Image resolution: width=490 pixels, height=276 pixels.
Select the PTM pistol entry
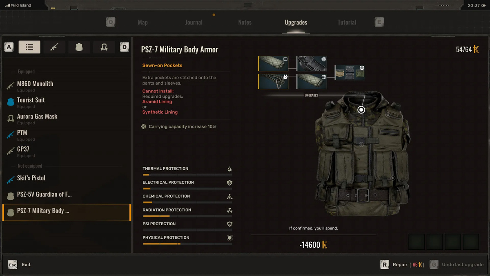click(x=67, y=135)
